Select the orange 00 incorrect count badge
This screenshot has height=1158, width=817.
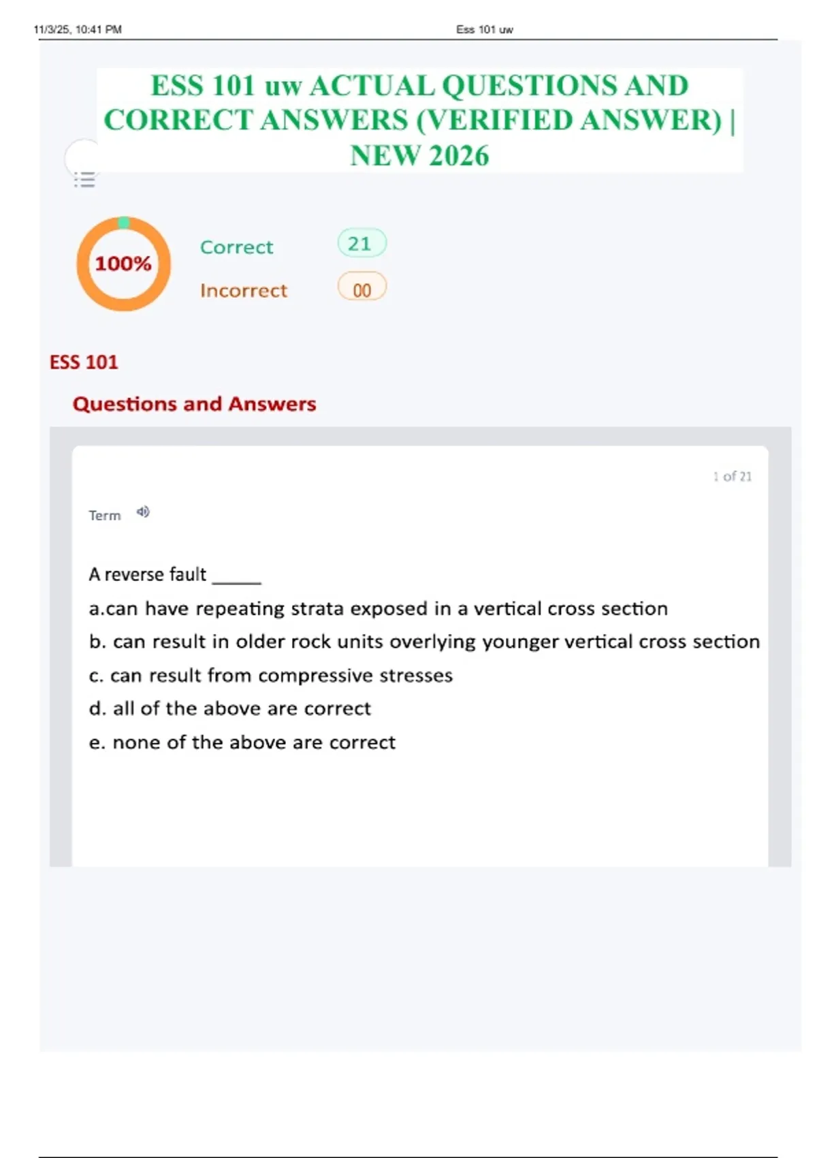pos(362,288)
